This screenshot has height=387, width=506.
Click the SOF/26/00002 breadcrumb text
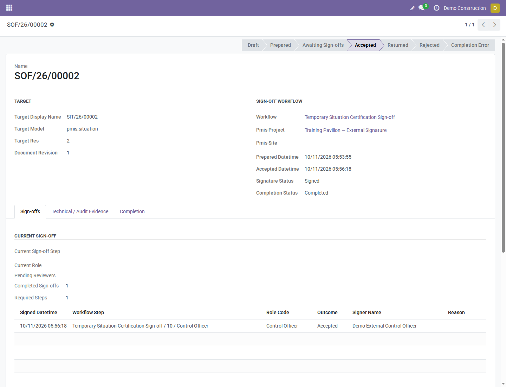27,25
